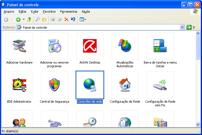The image size is (202, 135).
Task: Go up one folder level
Action: tap(29, 19)
